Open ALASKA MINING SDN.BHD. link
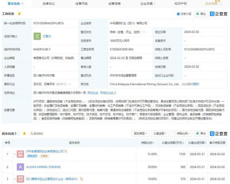This screenshot has width=230, height=184. coord(44,167)
